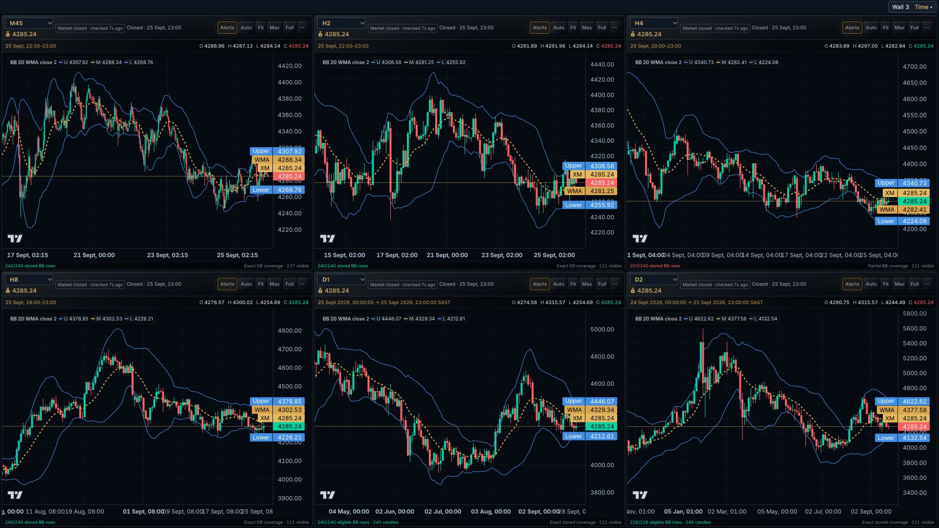Click '203/240 stored BB rows' under H4
The image size is (939, 528).
(x=655, y=266)
